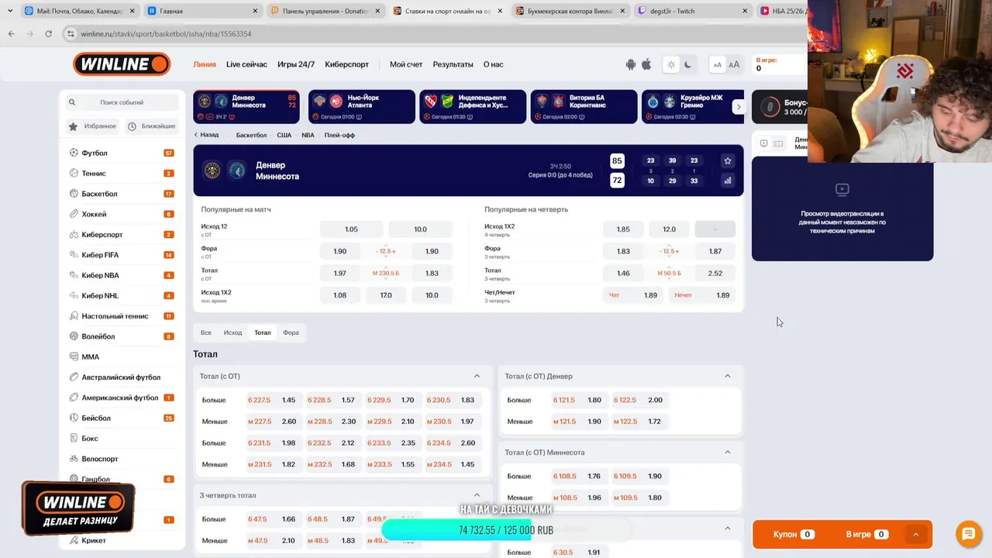The image size is (992, 558).
Task: Focus the event search field
Action: coord(122,102)
